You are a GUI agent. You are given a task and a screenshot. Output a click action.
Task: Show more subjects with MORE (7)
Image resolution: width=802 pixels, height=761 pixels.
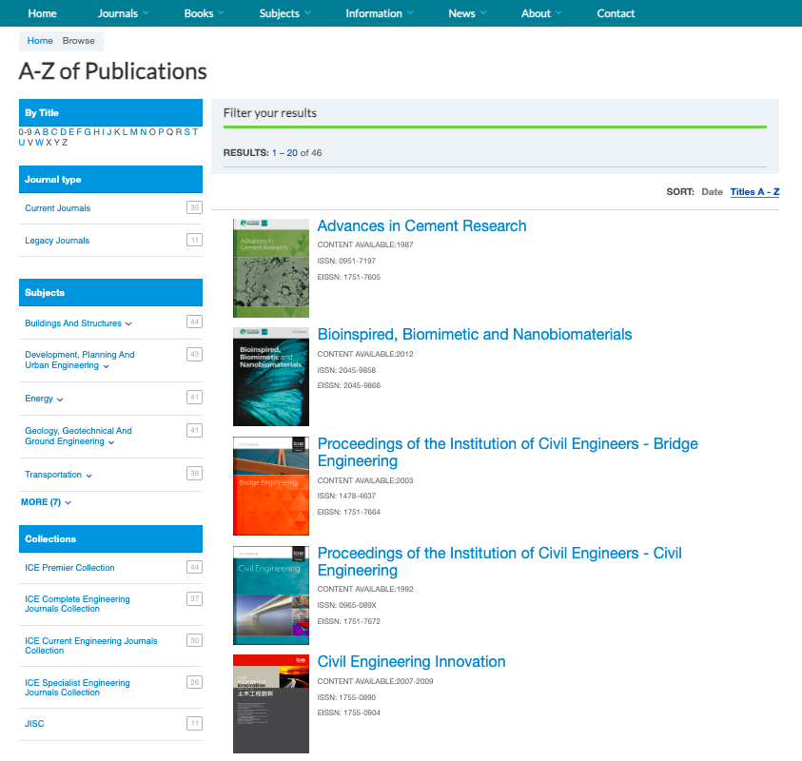tap(46, 502)
